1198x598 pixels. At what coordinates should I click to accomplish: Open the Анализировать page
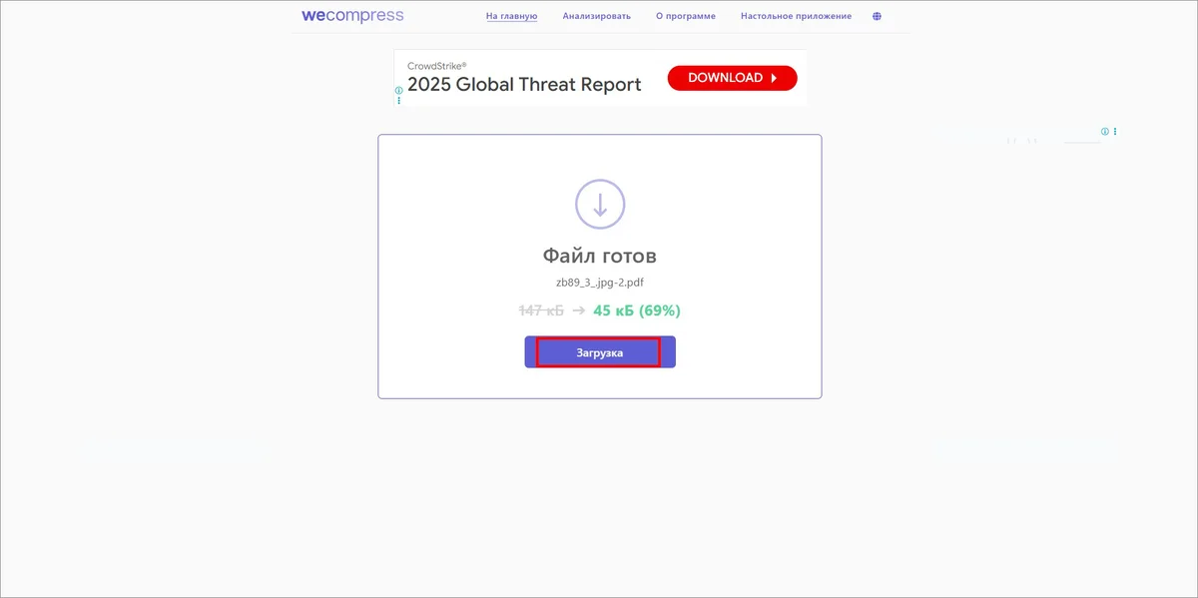(597, 17)
